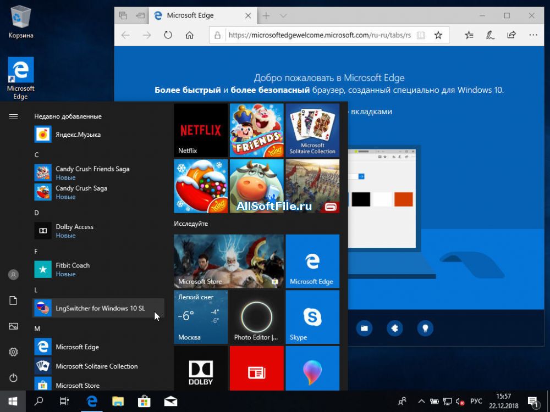
Task: Launch LngSwitcher for Windows 10 SL
Action: 99,308
